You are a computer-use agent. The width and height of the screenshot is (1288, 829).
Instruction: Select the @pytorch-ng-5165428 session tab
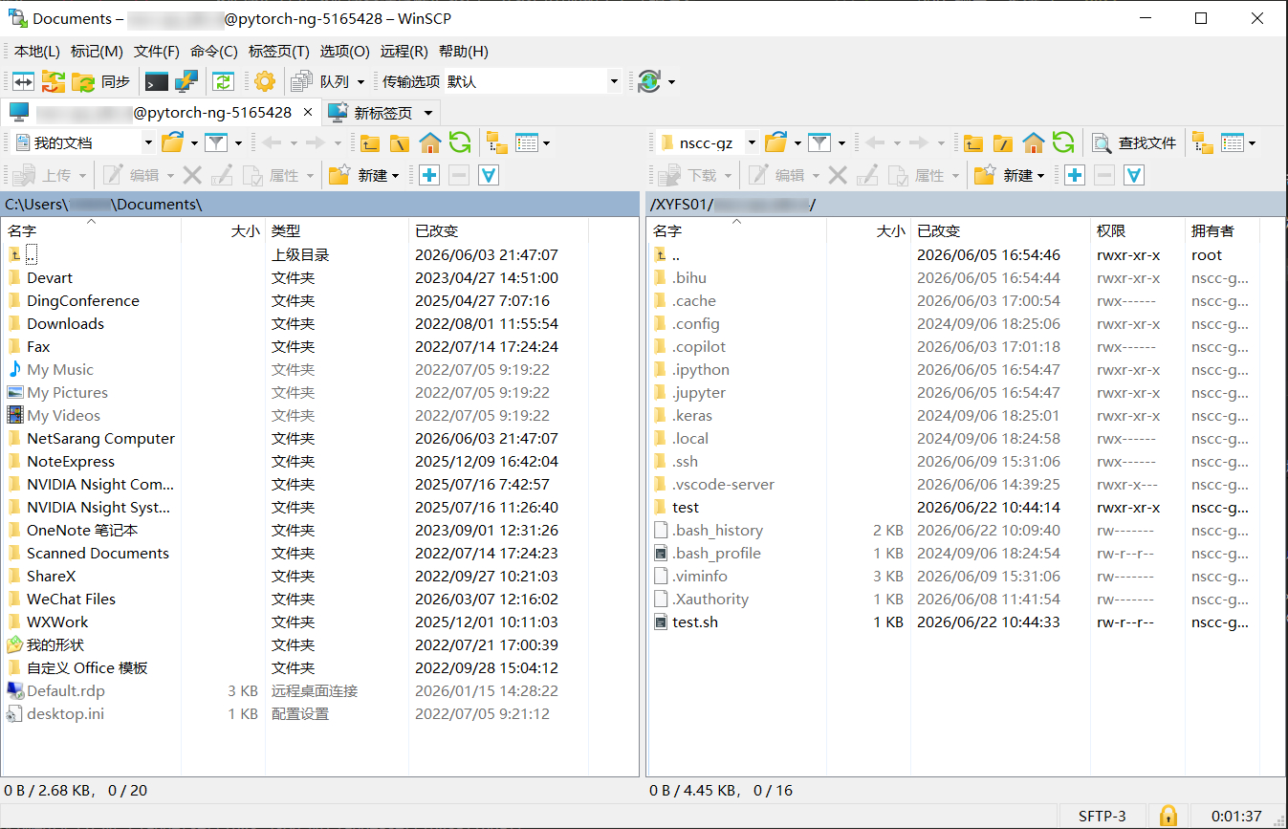pyautogui.click(x=160, y=112)
